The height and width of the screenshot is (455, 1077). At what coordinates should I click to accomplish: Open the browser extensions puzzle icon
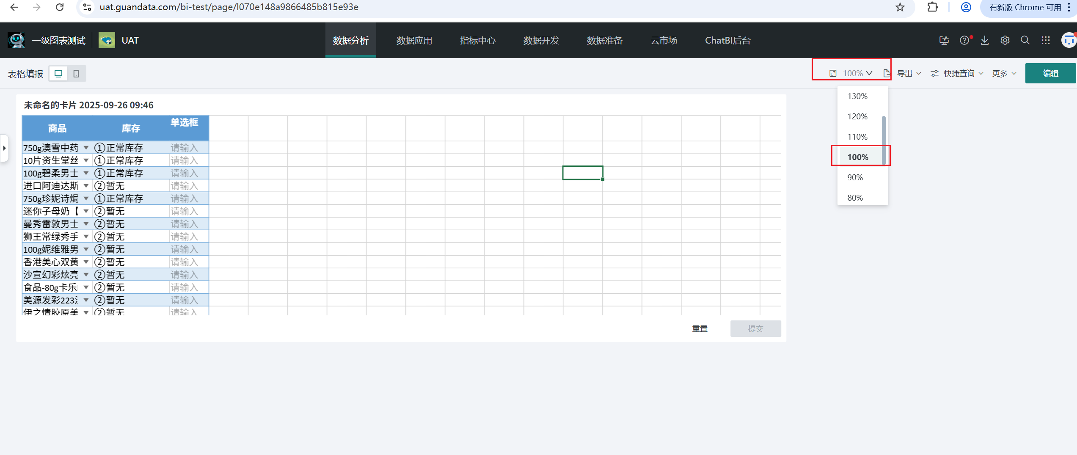[932, 7]
